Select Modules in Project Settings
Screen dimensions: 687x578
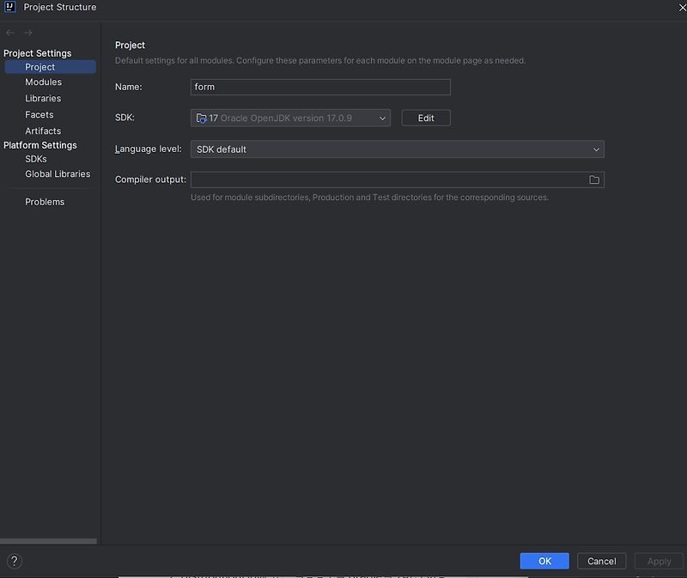click(44, 82)
